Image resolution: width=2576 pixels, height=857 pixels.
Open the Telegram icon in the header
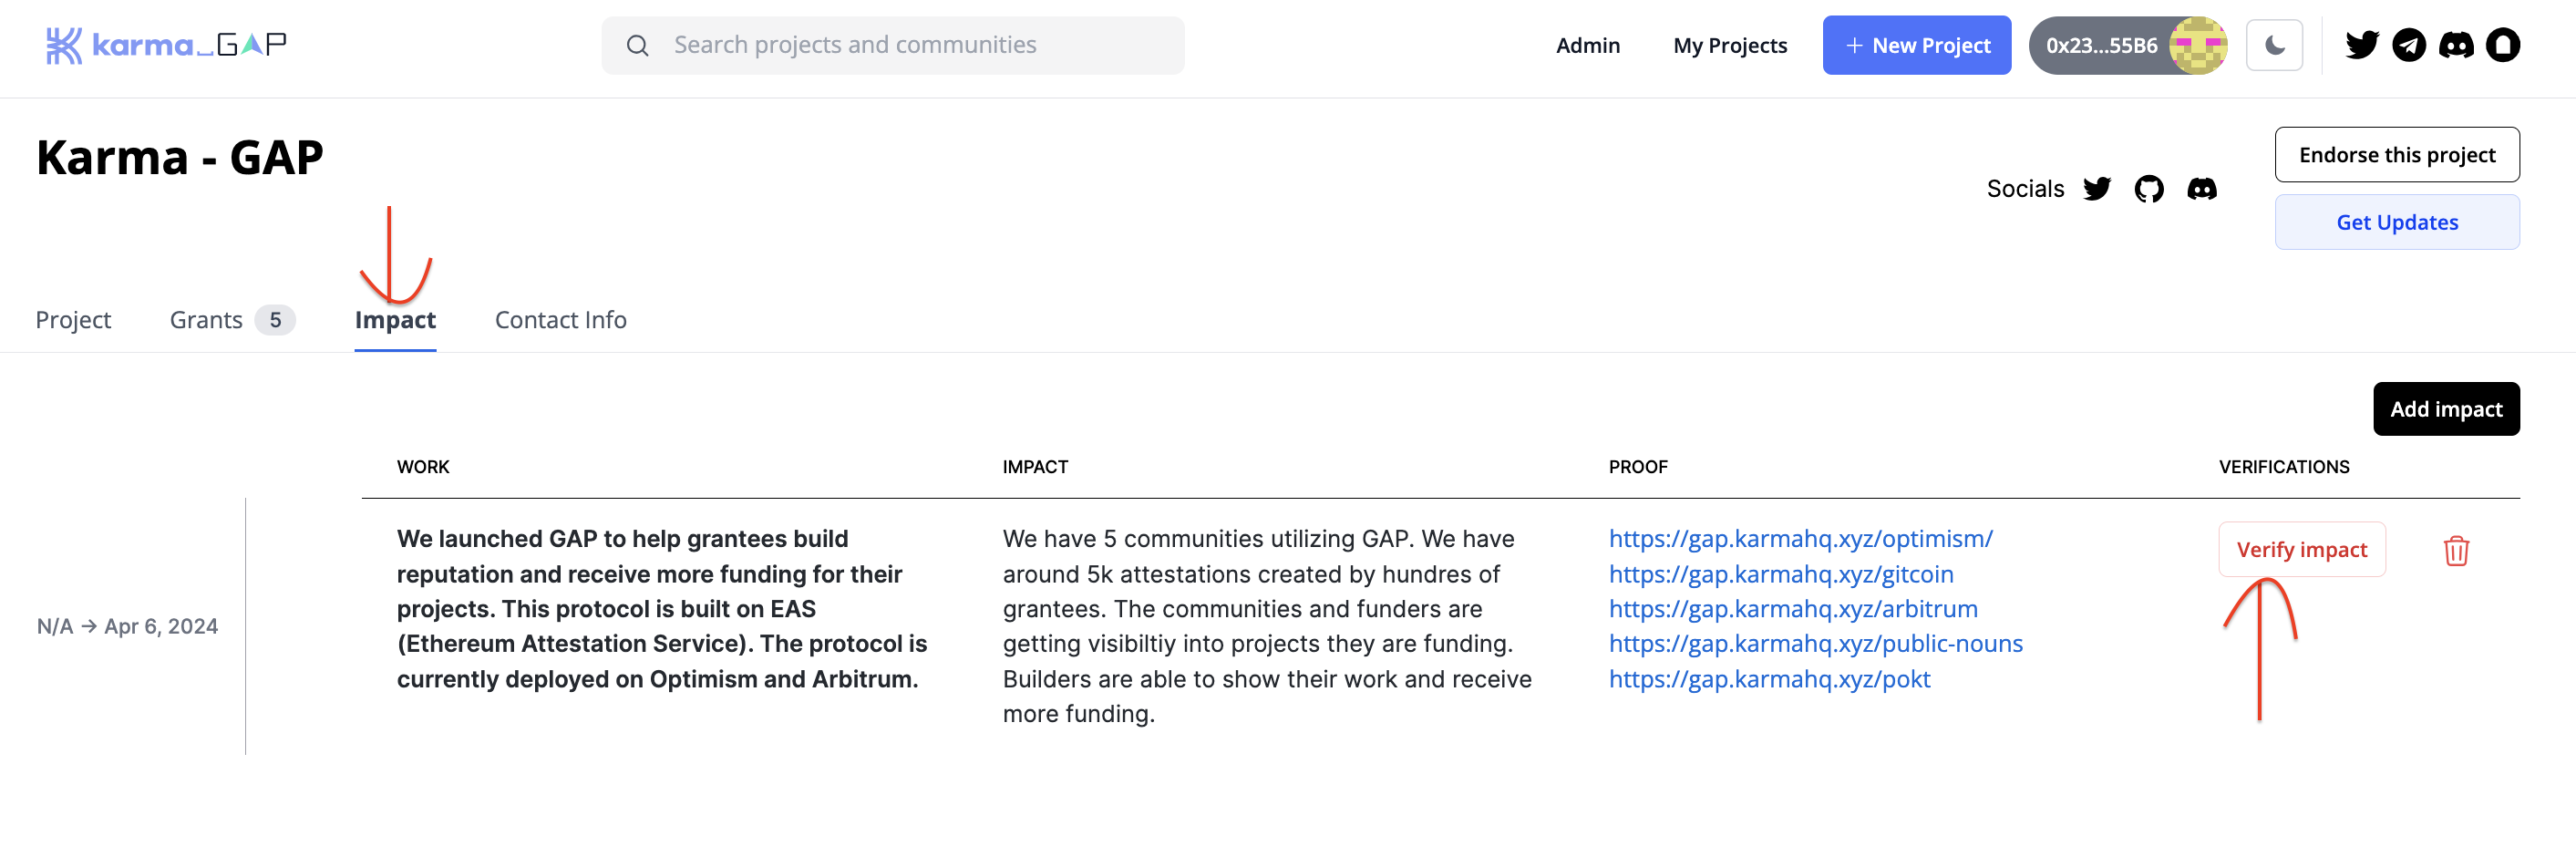click(x=2408, y=45)
